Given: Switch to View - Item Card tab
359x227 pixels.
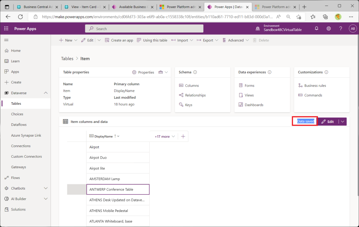Looking at the screenshot, I should [x=84, y=7].
